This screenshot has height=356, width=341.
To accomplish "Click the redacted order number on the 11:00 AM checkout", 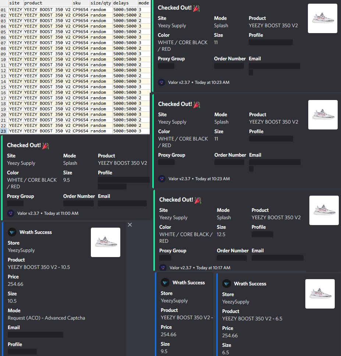I will click(78, 203).
